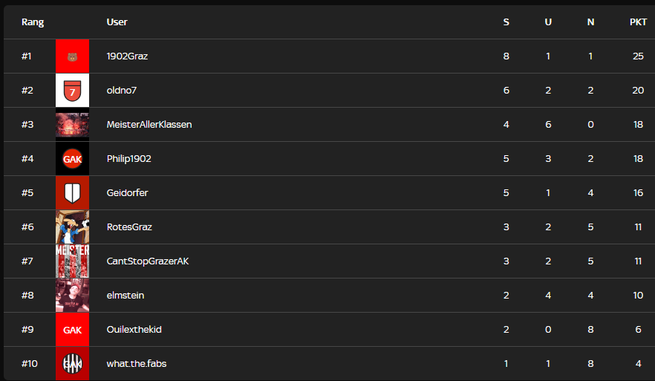Click what.the.fabs striped GAK avatar
This screenshot has width=655, height=381.
(x=72, y=364)
